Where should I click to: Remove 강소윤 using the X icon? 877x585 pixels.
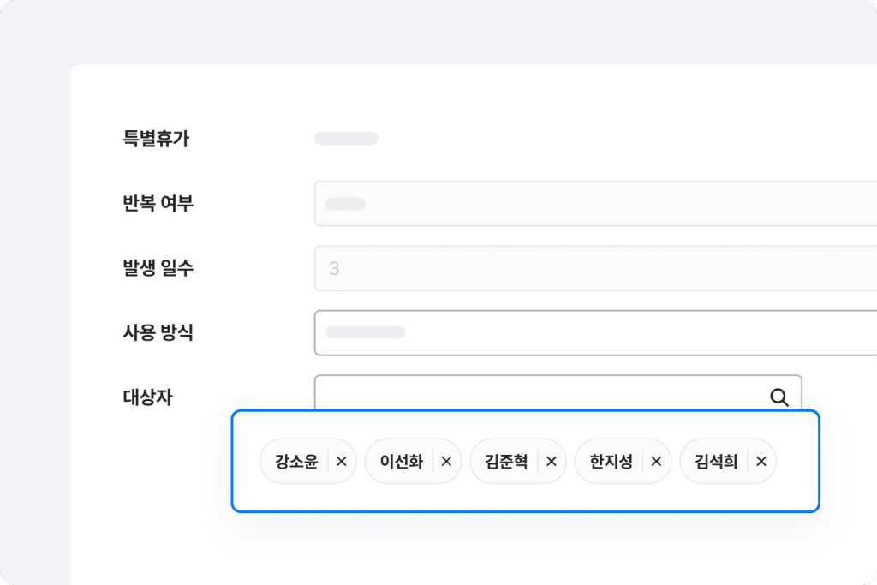pos(341,462)
